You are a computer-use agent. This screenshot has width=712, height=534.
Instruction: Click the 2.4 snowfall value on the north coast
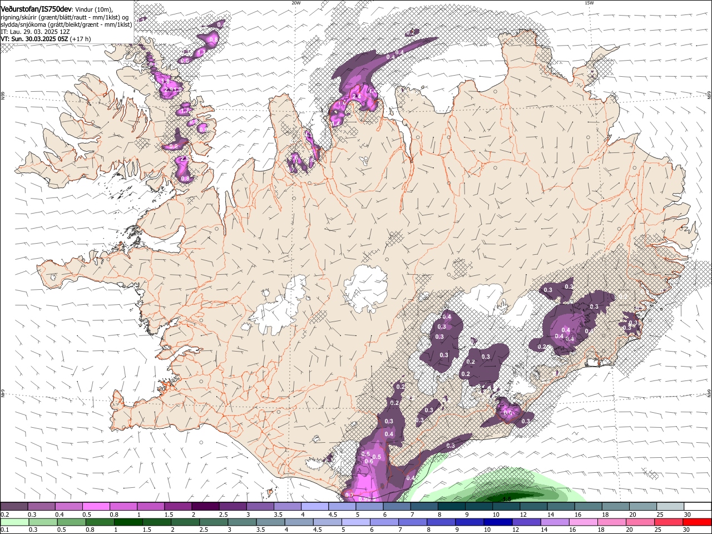tap(357, 96)
